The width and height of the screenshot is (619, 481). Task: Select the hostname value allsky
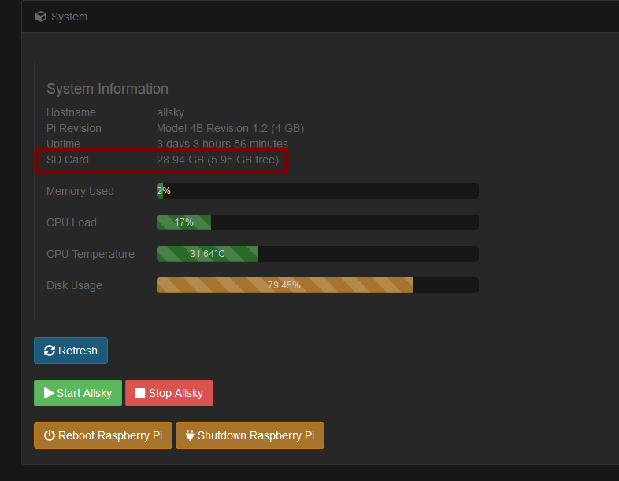click(170, 112)
